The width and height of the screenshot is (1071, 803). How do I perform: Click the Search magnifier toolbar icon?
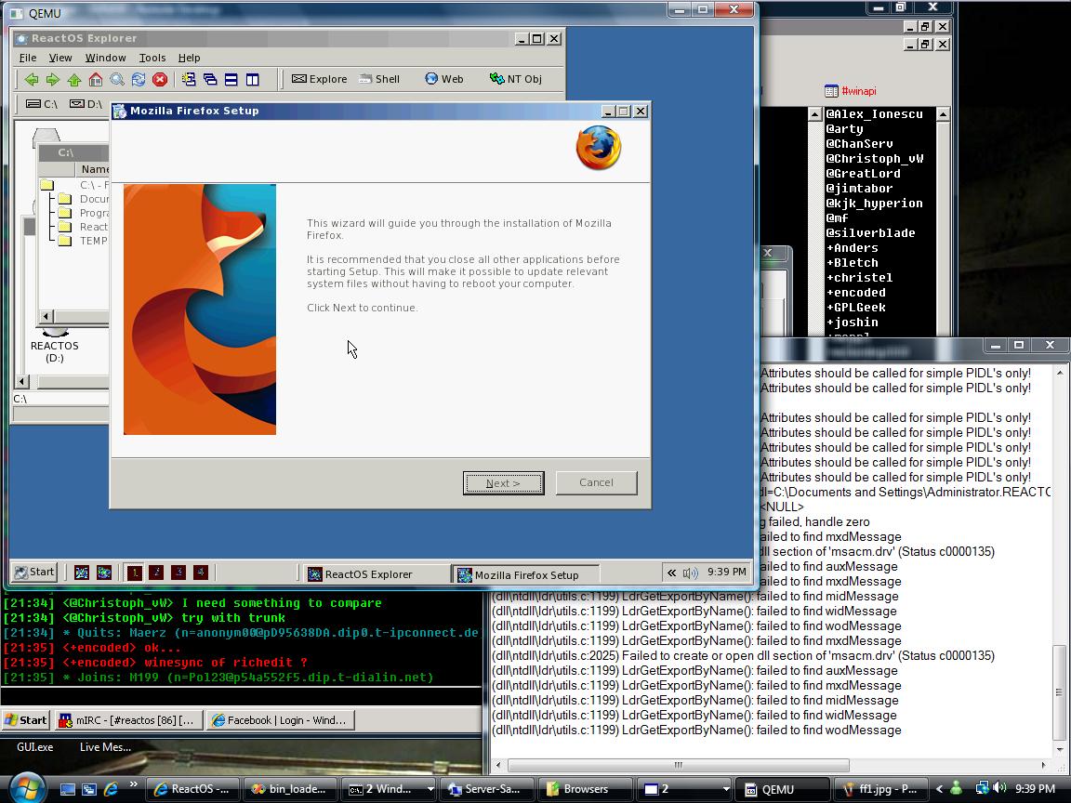tap(117, 80)
